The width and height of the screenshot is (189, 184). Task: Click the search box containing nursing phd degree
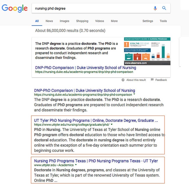92,8
